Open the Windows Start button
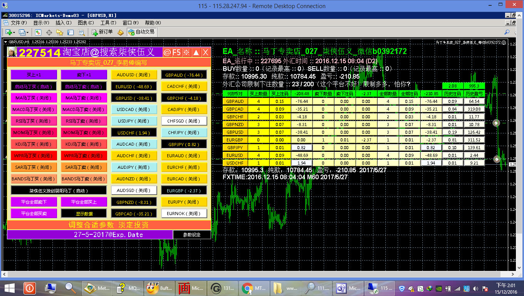The image size is (524, 296). pos(10,288)
